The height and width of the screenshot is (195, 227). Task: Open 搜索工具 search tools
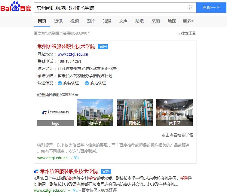pyautogui.click(x=188, y=33)
